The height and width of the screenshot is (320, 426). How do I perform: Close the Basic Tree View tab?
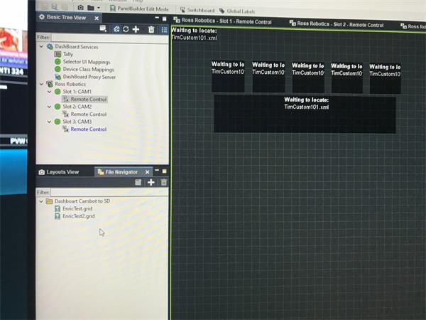[x=97, y=18]
